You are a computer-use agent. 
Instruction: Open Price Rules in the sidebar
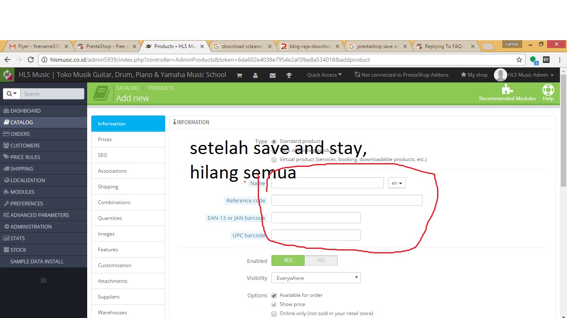44,157
